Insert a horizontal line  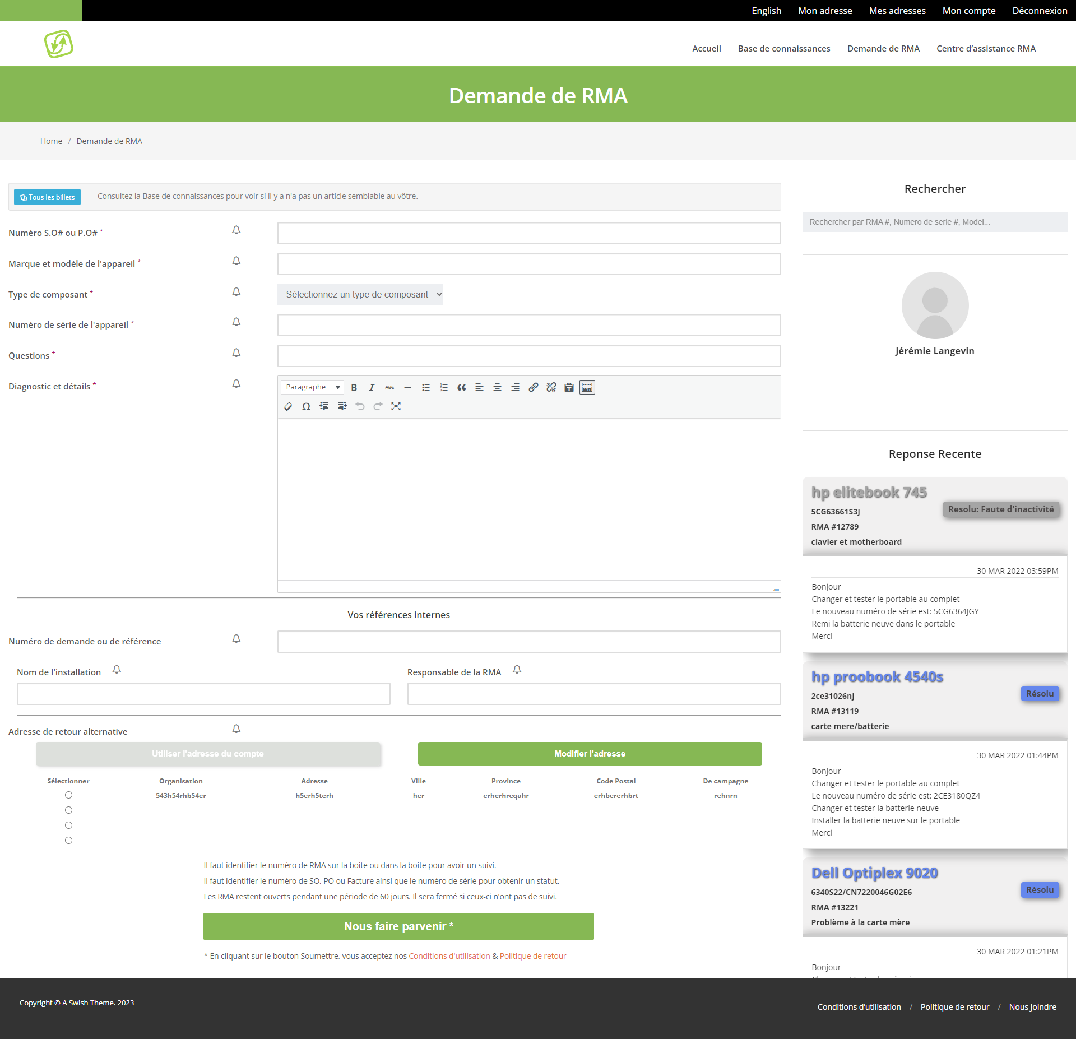[x=407, y=387]
